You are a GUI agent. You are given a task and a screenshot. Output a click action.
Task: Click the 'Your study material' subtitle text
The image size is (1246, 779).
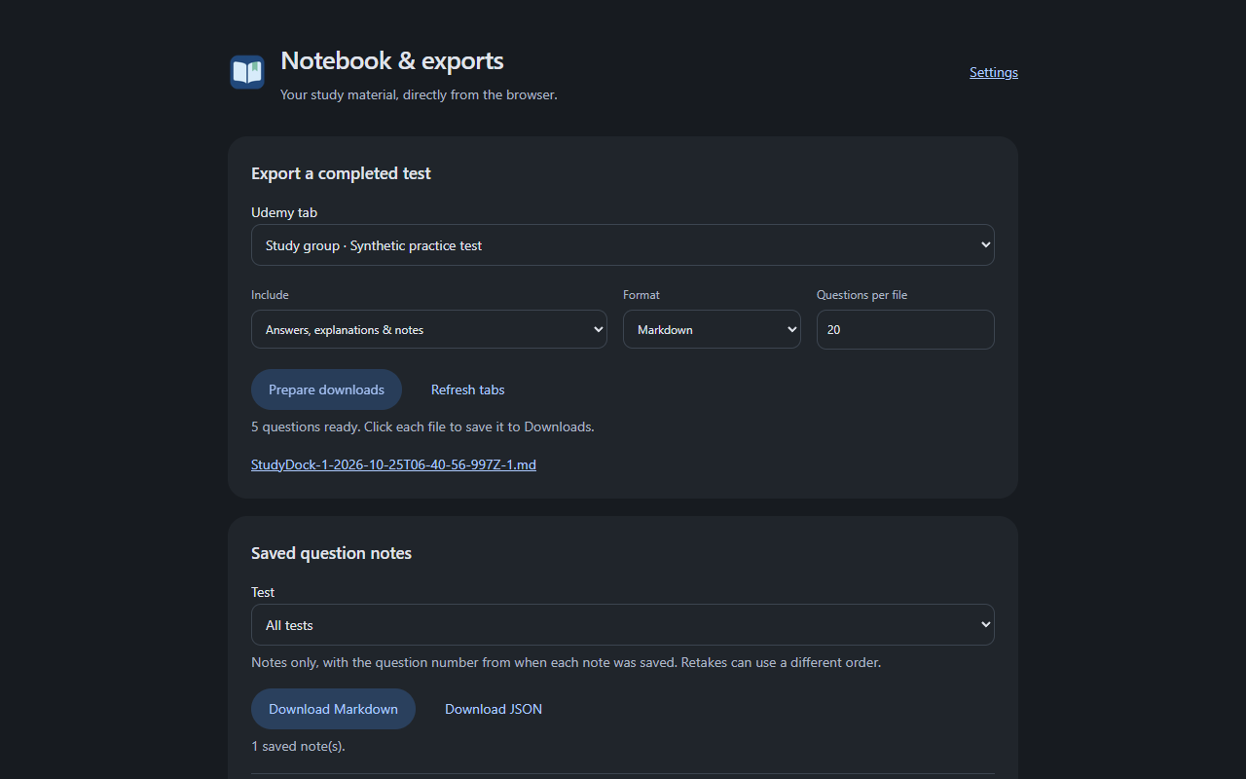tap(419, 94)
